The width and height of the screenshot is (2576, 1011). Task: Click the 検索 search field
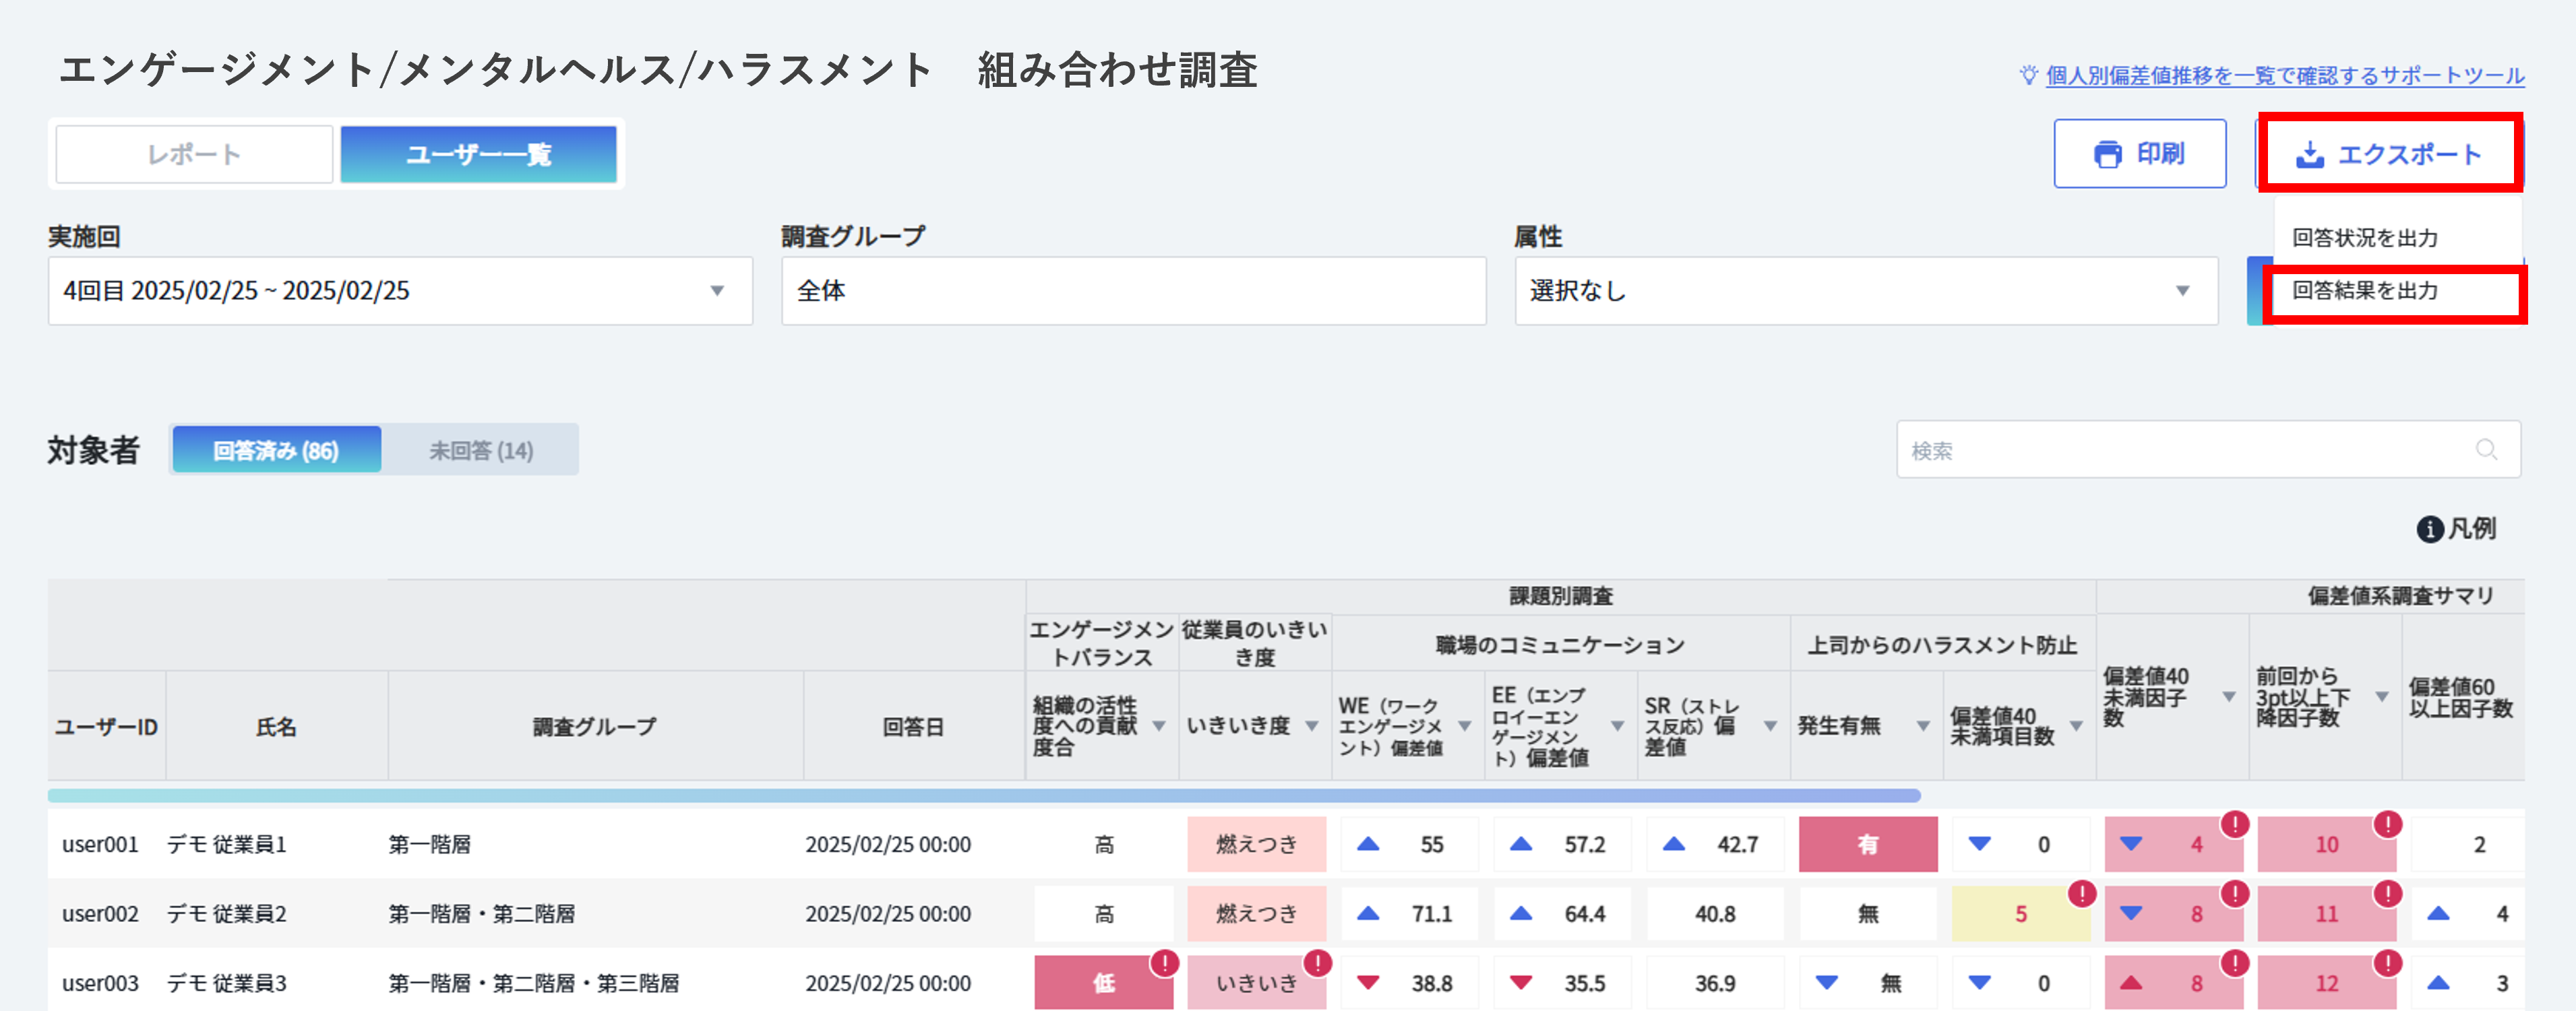(2208, 449)
